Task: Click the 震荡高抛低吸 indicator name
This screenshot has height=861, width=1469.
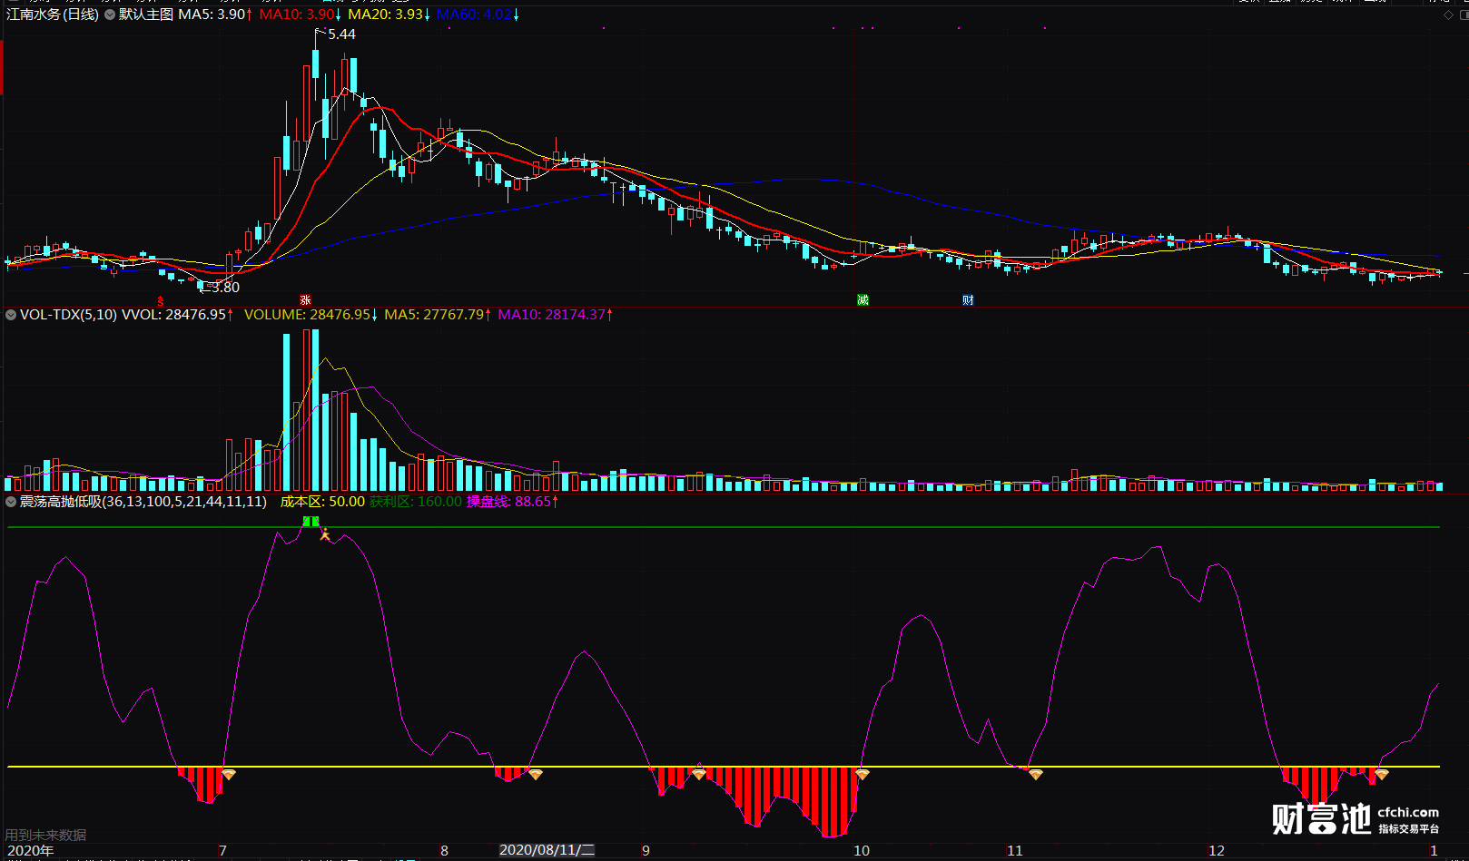Action: tap(143, 502)
